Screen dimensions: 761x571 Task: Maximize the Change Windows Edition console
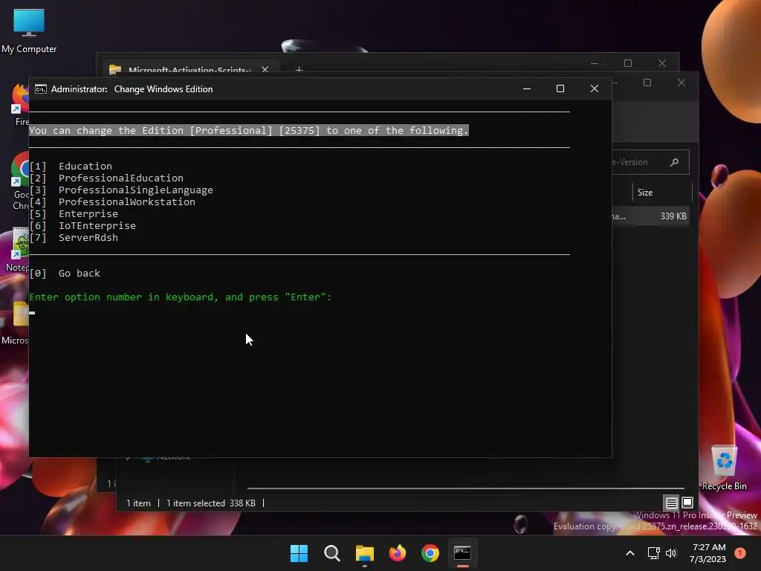(x=560, y=89)
